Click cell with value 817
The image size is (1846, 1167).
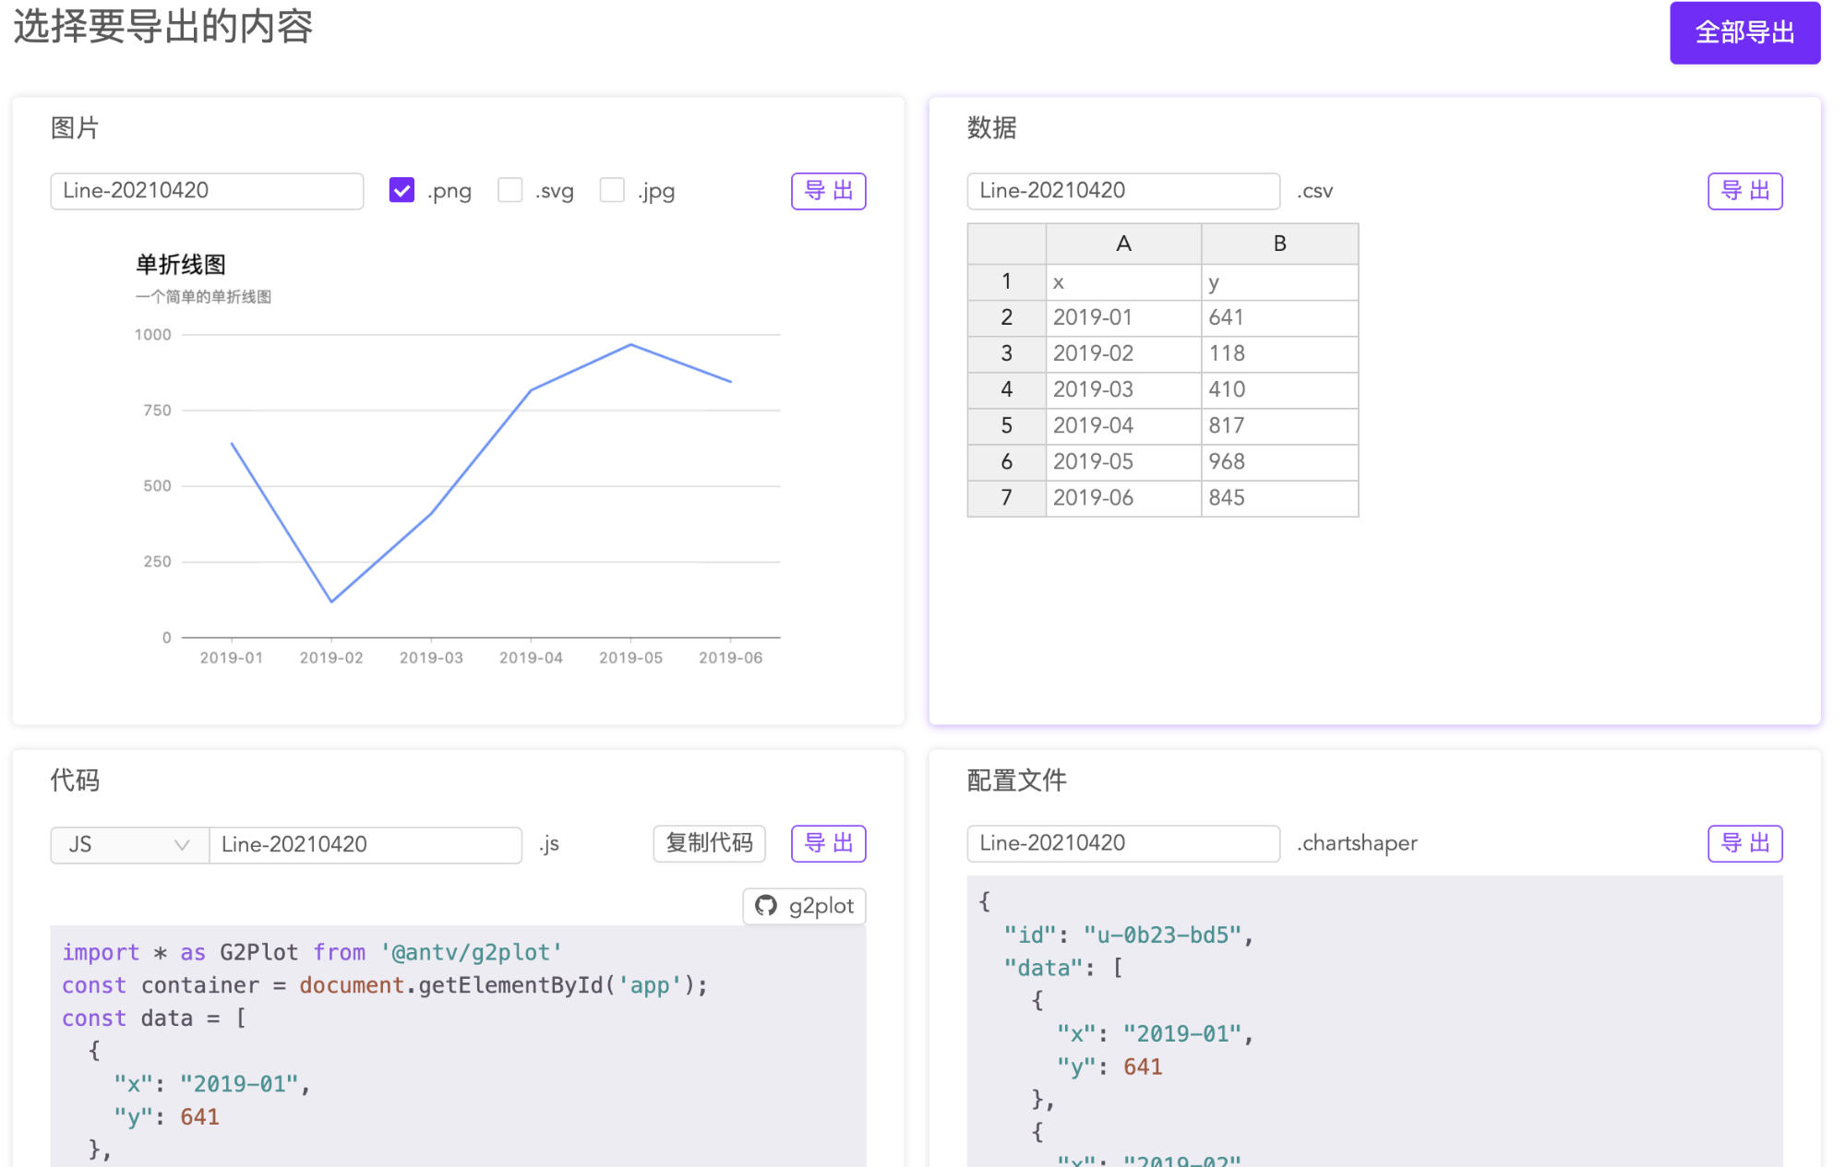1279,425
